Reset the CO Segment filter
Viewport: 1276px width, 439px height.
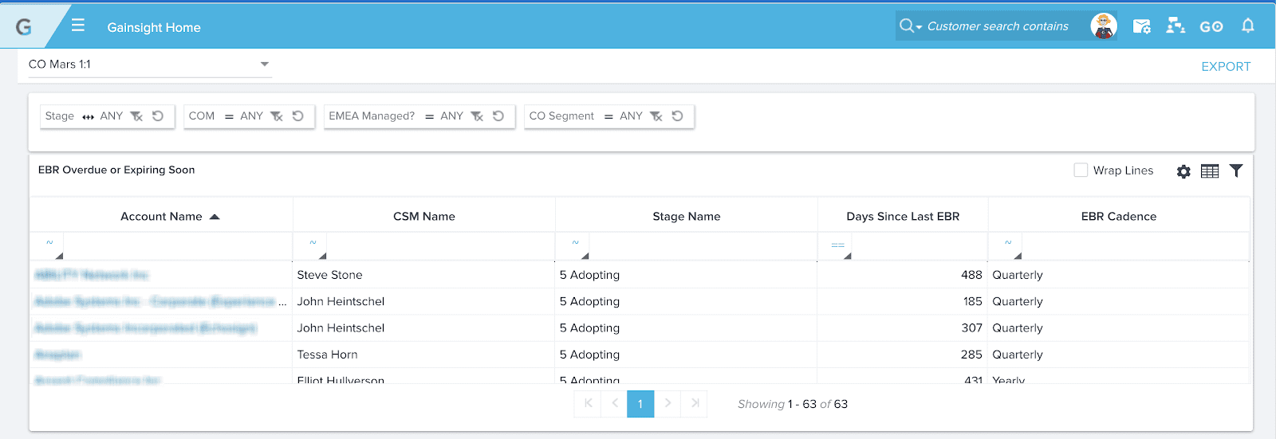(x=677, y=116)
